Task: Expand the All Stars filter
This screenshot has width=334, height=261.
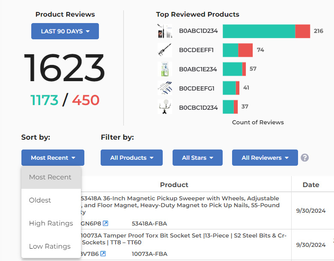Action: point(197,158)
